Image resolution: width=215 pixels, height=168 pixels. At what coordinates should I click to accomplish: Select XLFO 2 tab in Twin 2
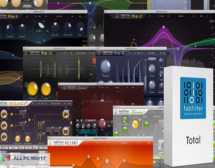tap(13, 148)
